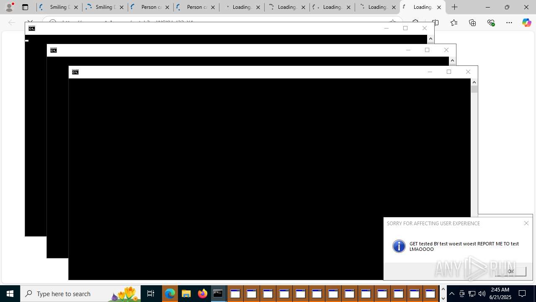This screenshot has width=536, height=302.
Task: Open the Windows Start menu
Action: (x=10, y=294)
